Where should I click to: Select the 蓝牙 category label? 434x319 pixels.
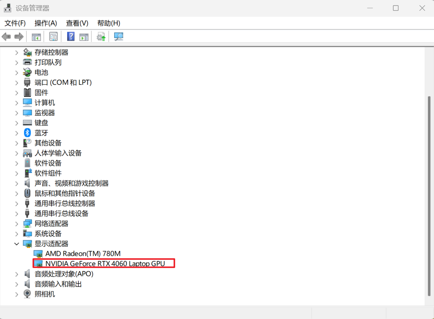[x=41, y=133]
